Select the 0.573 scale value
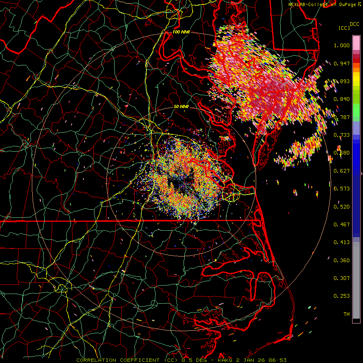Screen dimensions: 363x363 (342, 189)
